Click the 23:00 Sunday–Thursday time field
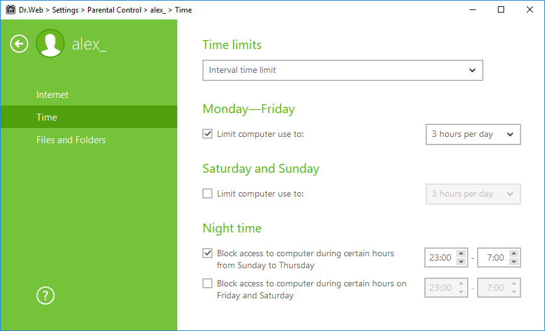 pos(441,258)
